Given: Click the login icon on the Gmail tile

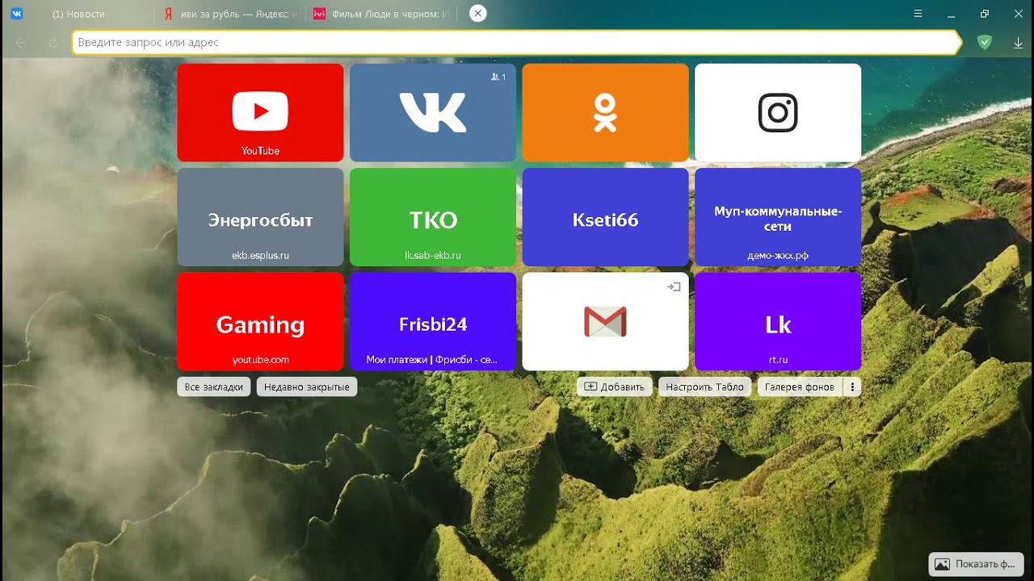Looking at the screenshot, I should pos(675,286).
